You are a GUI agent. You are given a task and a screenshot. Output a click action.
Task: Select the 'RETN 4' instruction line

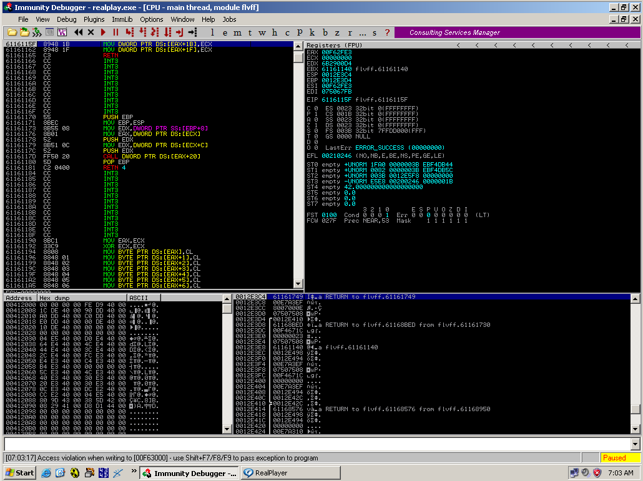click(x=149, y=168)
